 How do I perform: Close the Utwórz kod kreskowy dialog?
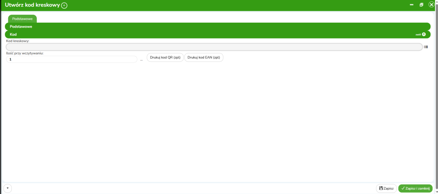(x=431, y=5)
